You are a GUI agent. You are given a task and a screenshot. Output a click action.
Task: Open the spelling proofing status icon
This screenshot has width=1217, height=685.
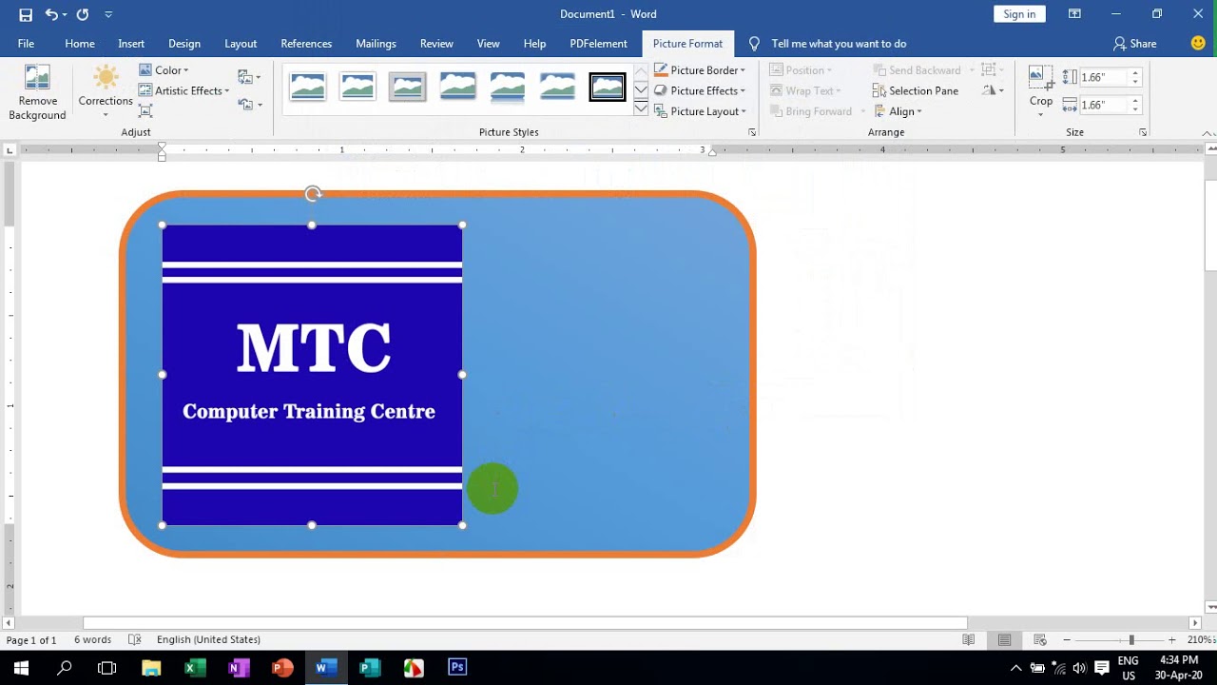click(135, 639)
